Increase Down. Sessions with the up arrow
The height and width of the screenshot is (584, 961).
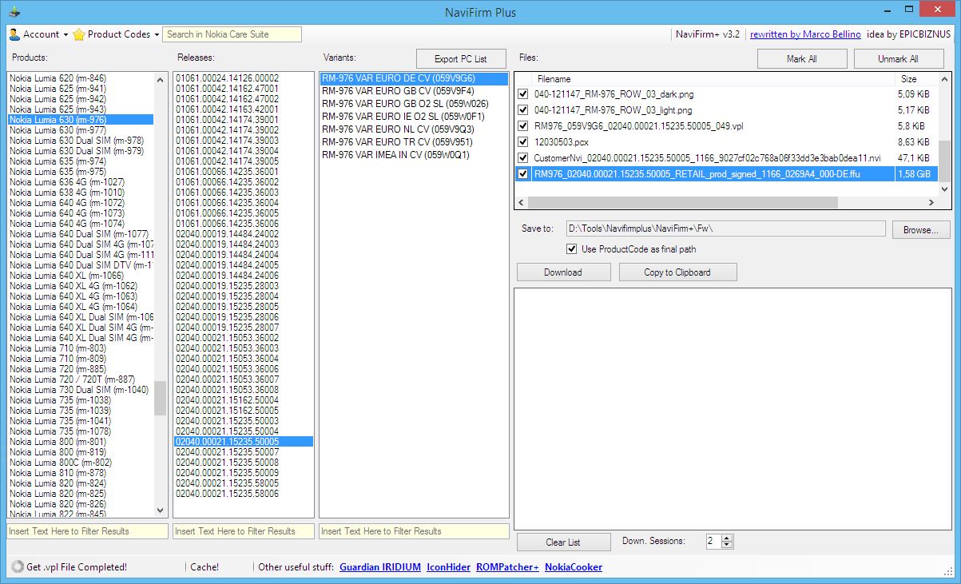pyautogui.click(x=727, y=538)
